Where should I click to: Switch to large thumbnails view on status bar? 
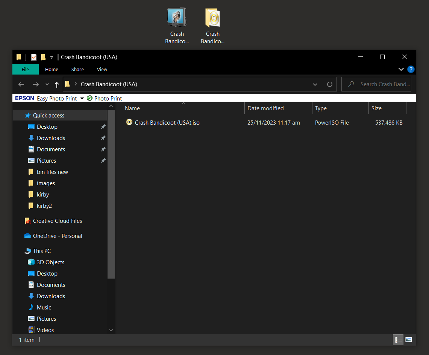tap(409, 340)
